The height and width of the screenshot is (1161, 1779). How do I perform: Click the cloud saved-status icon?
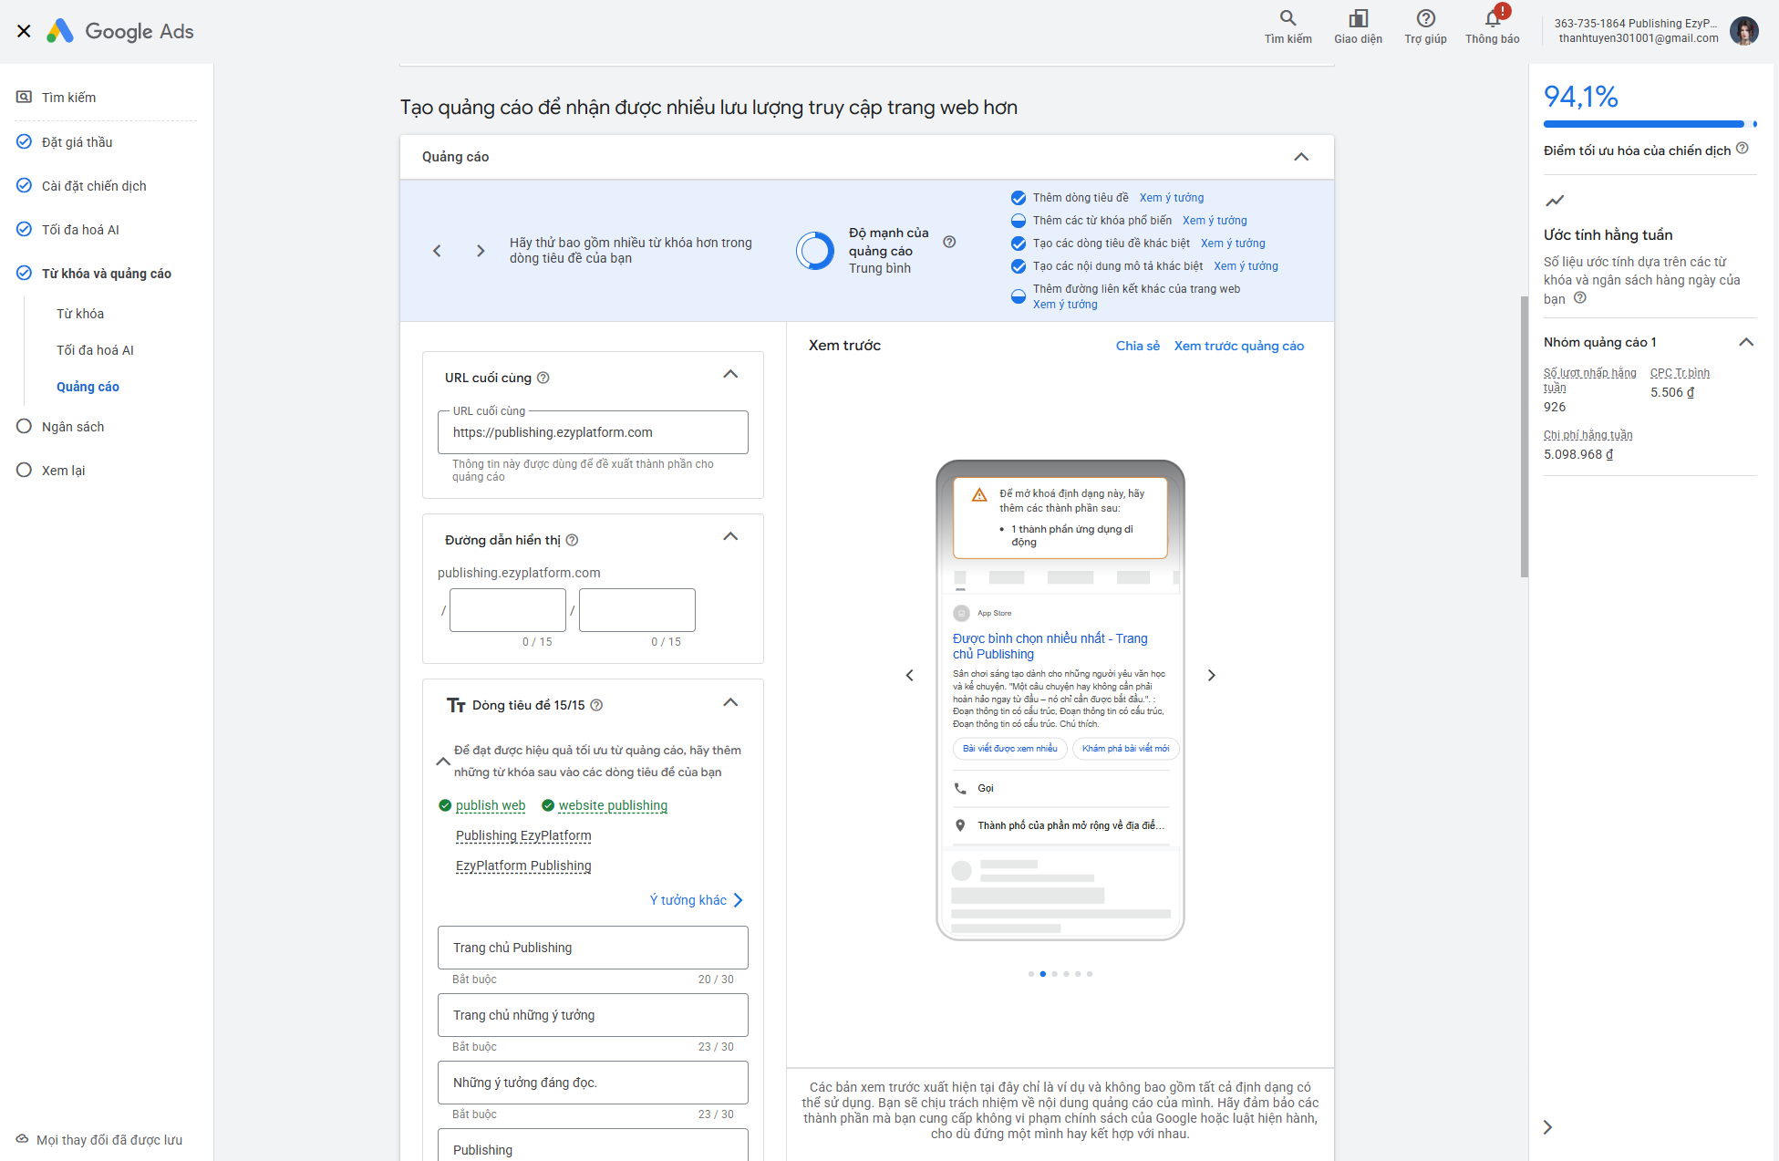22,1139
